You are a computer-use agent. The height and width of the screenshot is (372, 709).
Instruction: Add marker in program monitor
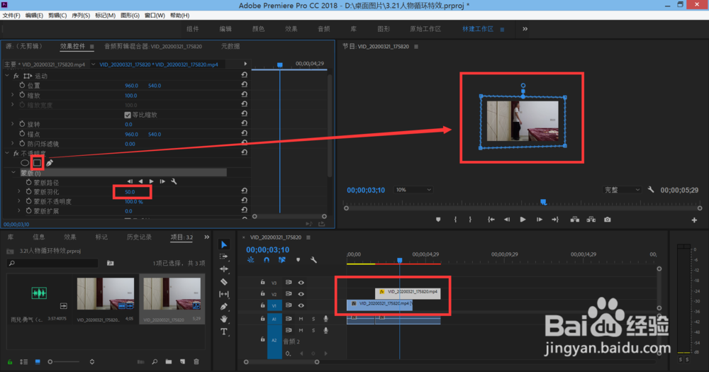437,220
